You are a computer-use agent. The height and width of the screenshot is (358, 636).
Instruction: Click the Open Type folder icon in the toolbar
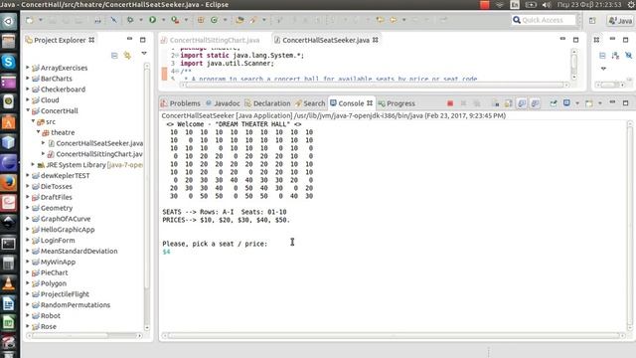239,20
